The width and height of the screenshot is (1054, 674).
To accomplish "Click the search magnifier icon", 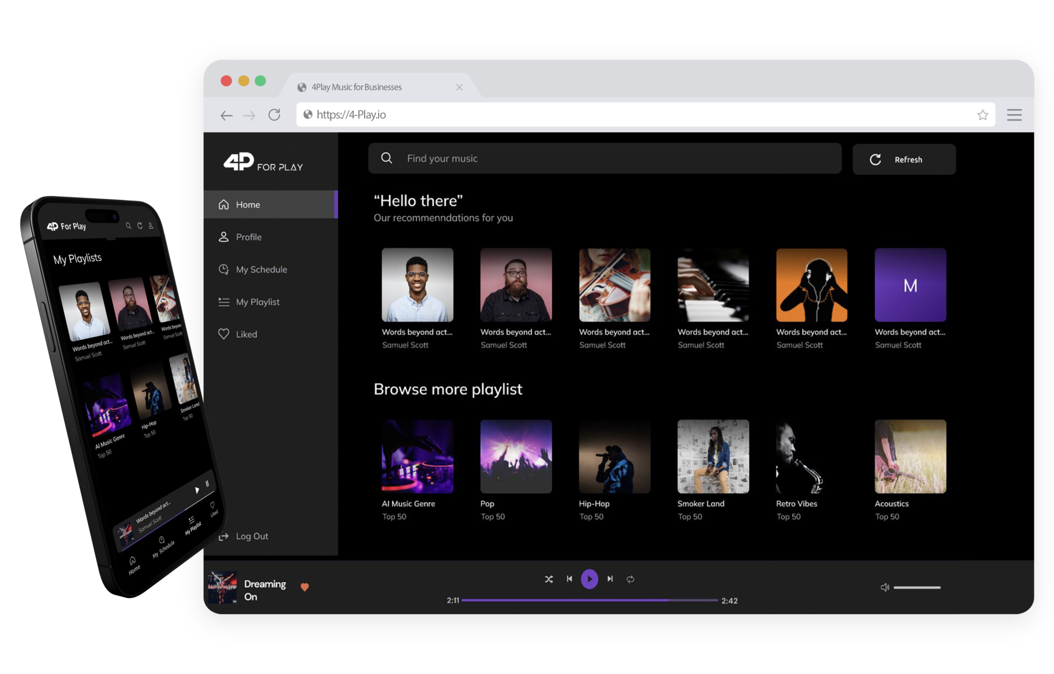I will pyautogui.click(x=386, y=158).
